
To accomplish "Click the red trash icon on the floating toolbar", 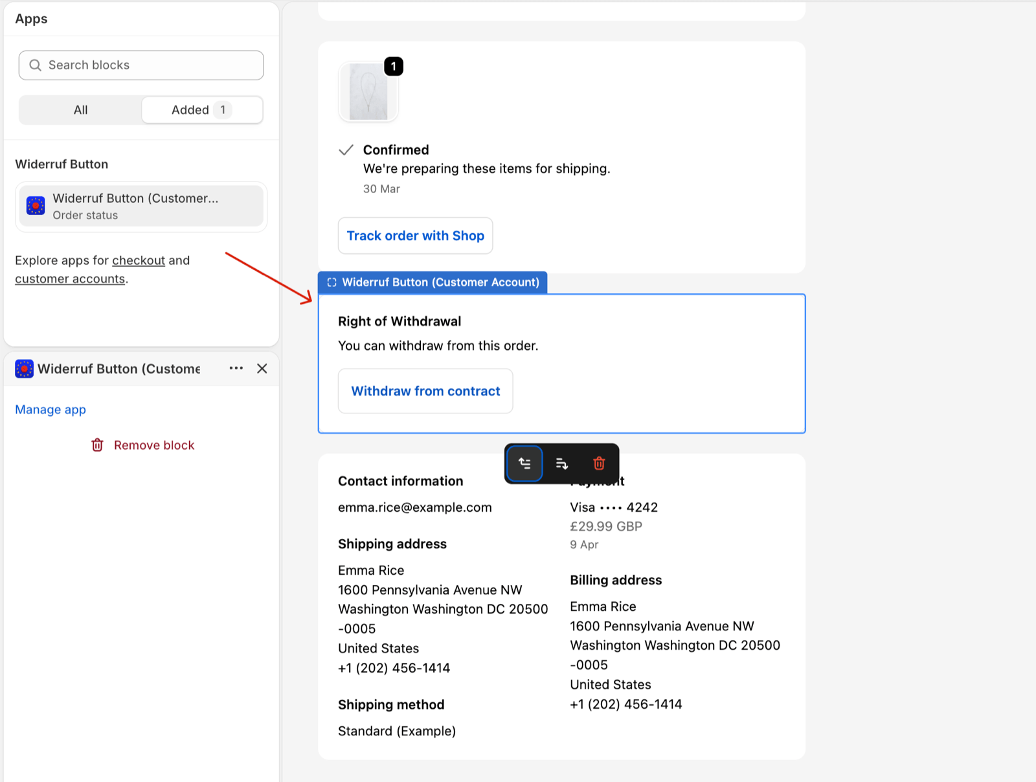I will (x=598, y=463).
